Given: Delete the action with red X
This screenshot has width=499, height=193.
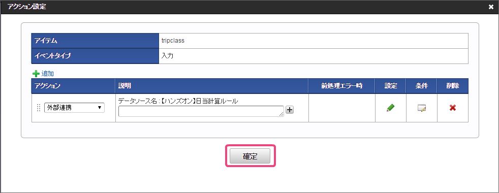Looking at the screenshot, I should (453, 108).
